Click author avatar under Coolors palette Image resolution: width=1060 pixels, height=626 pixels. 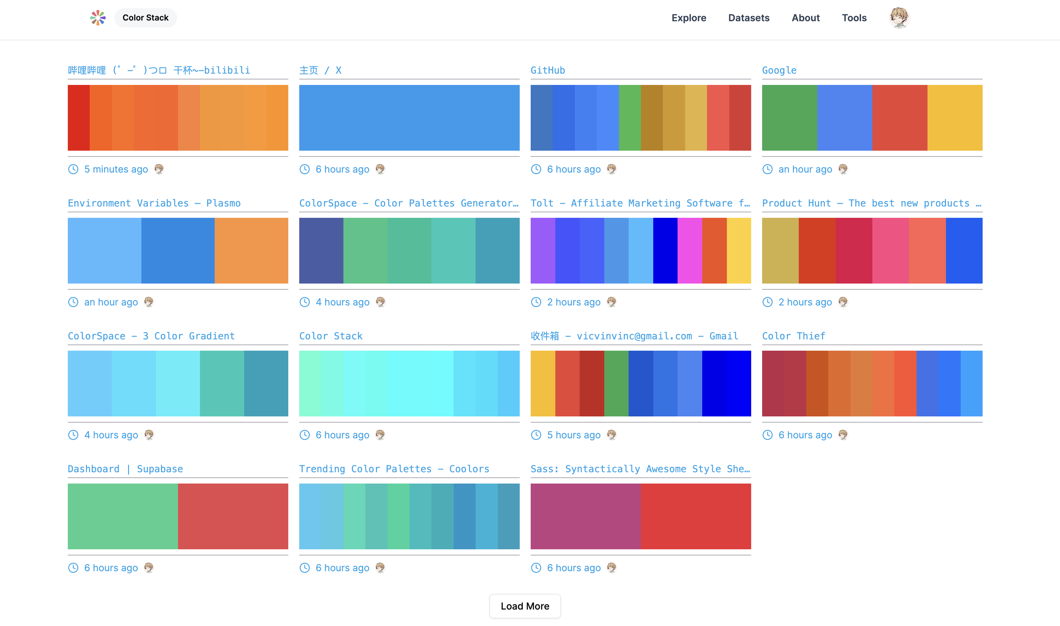380,568
